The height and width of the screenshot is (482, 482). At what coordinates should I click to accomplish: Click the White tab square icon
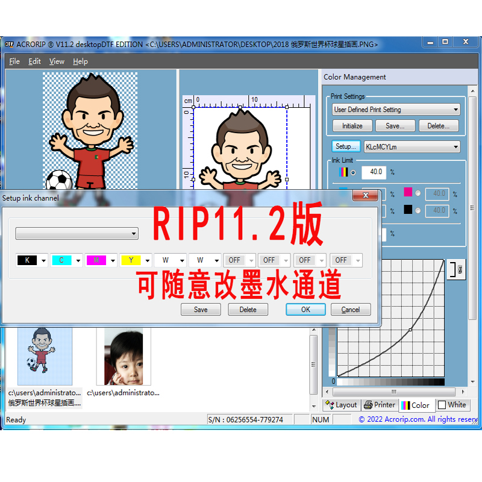[x=442, y=405]
